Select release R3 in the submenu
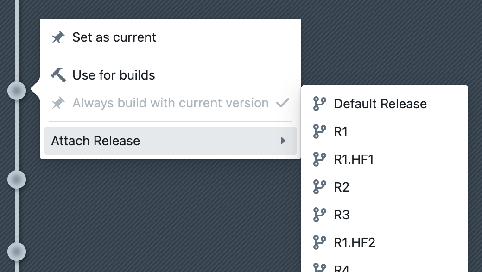Image resolution: width=482 pixels, height=272 pixels. click(342, 215)
